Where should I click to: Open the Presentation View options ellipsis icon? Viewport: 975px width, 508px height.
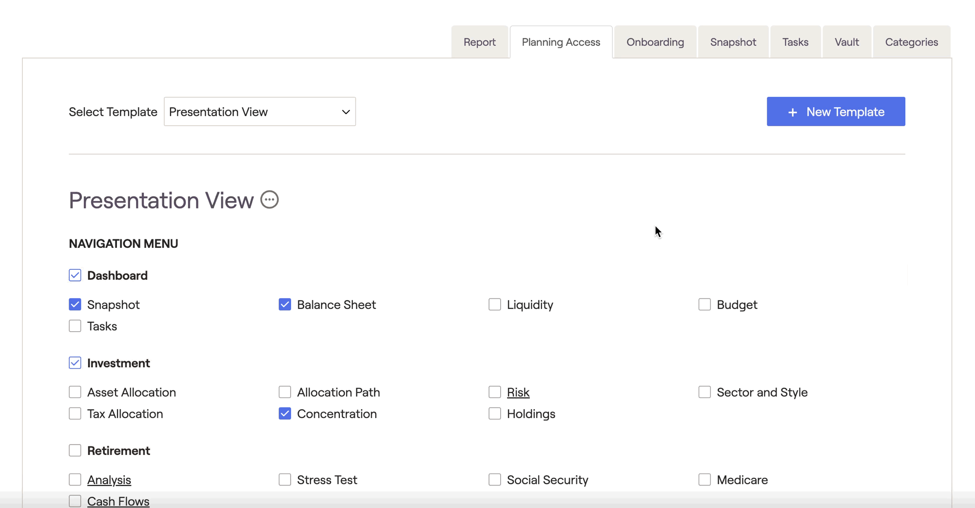pos(269,200)
